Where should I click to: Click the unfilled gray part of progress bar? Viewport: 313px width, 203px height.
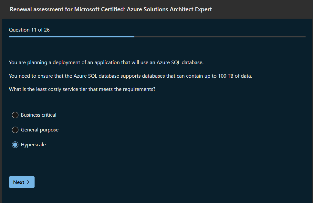coord(220,37)
